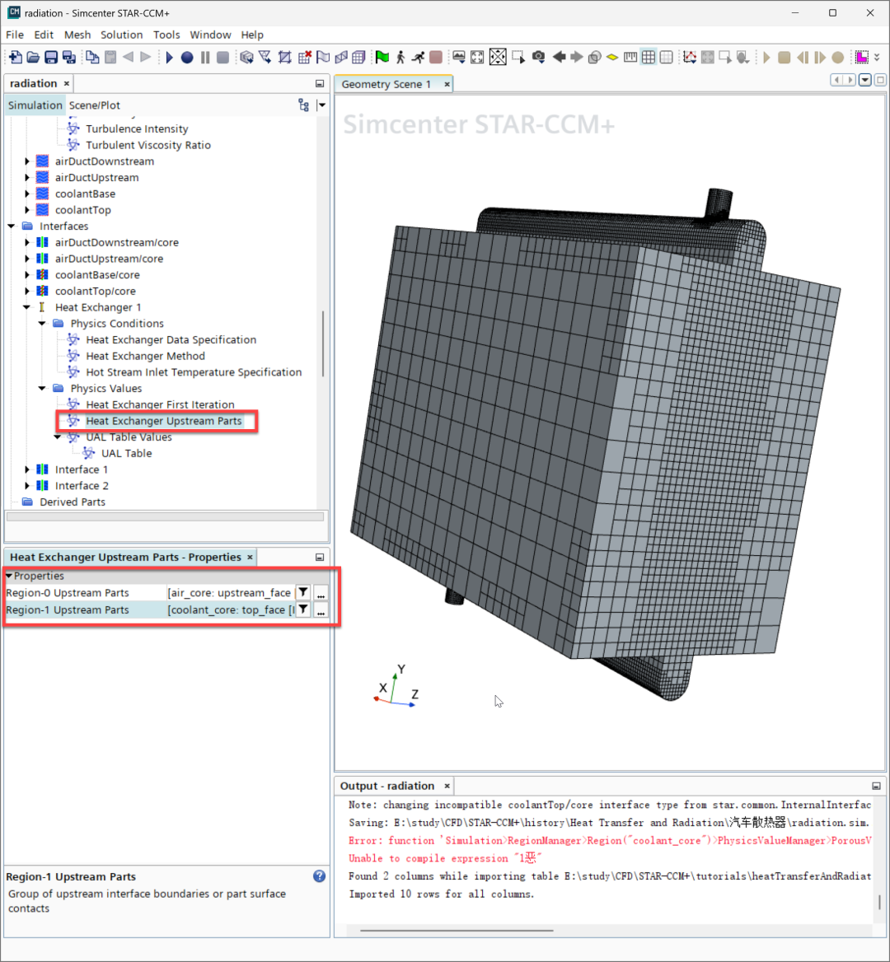Viewport: 890px width, 962px height.
Task: Open the File menu
Action: click(x=15, y=35)
